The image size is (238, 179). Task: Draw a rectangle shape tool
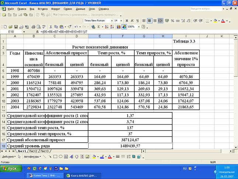(55, 157)
